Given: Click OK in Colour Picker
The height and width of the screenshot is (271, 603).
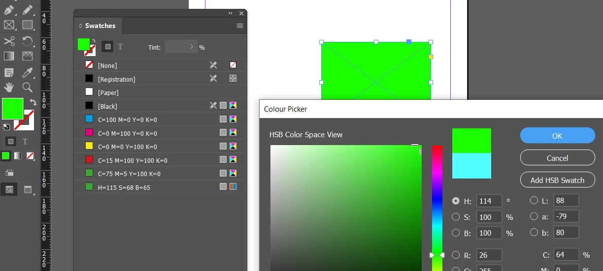Looking at the screenshot, I should (557, 136).
